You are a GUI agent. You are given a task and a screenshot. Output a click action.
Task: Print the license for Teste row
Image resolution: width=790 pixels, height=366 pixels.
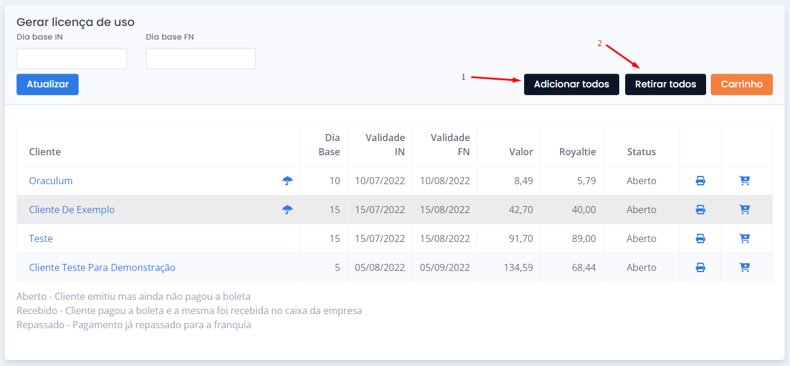coord(700,238)
